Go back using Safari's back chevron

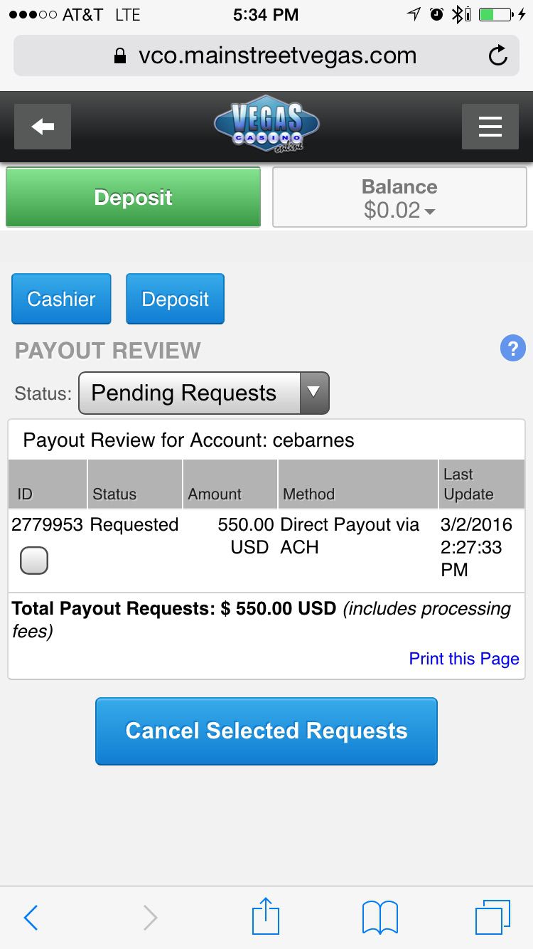31,918
